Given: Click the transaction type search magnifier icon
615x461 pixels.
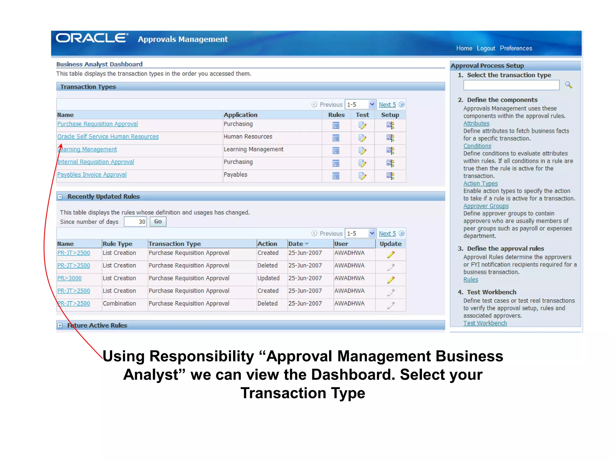Looking at the screenshot, I should (x=568, y=85).
